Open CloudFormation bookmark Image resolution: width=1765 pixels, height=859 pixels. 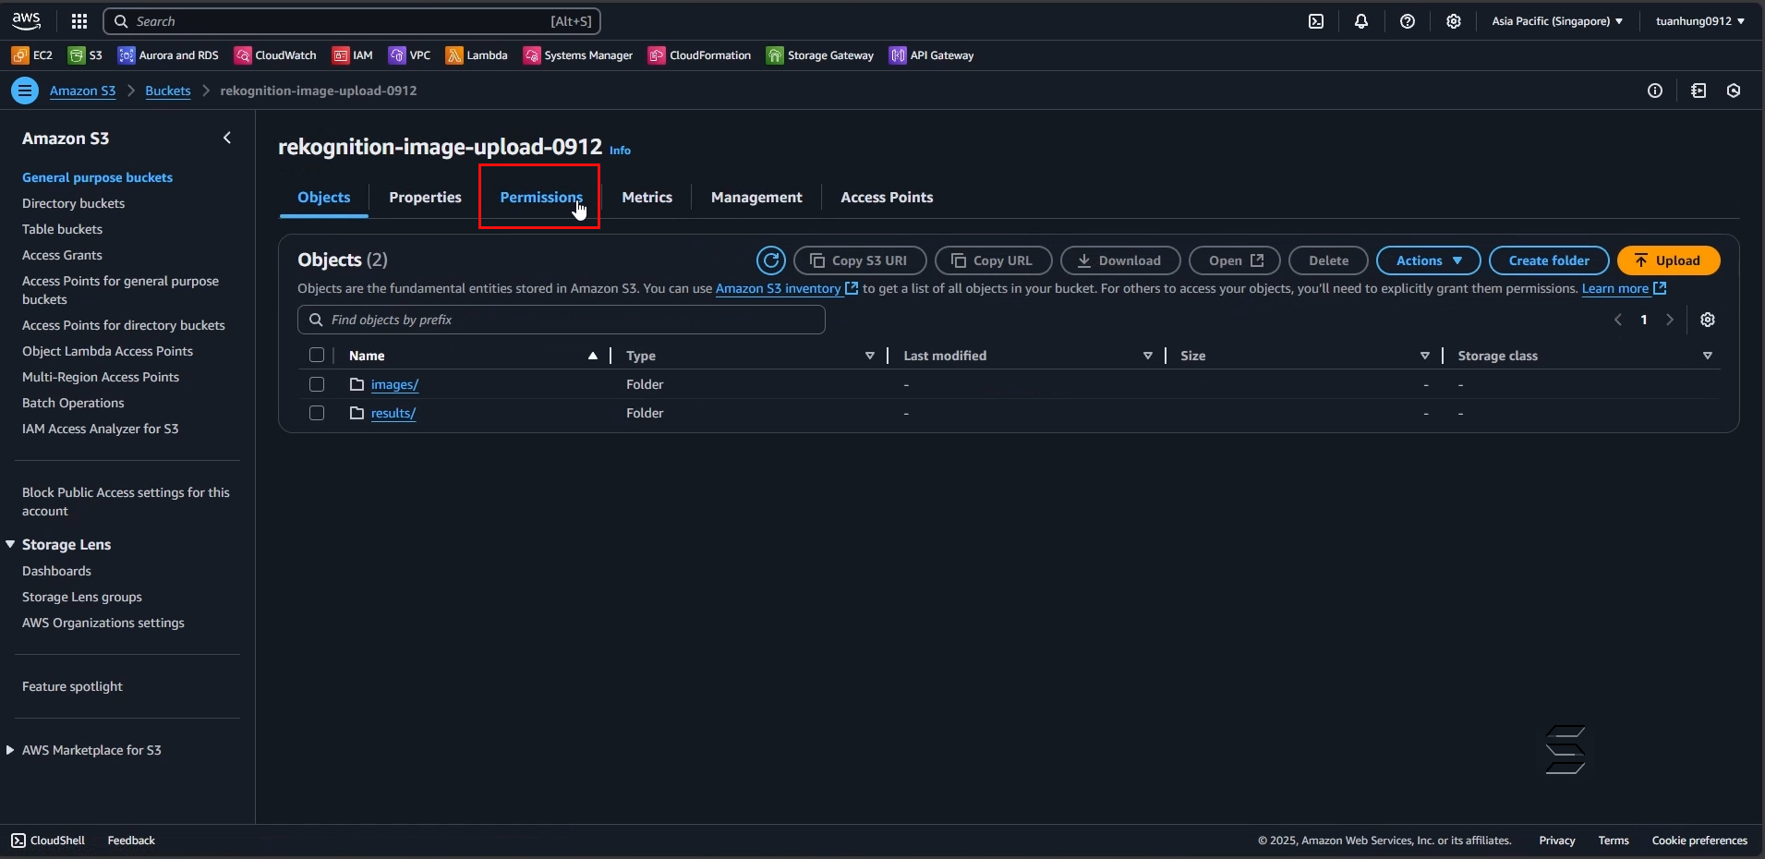(700, 55)
